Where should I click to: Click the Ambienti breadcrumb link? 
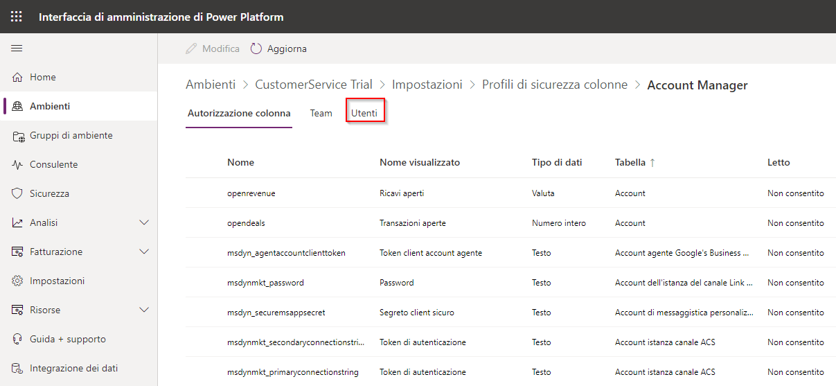(211, 85)
